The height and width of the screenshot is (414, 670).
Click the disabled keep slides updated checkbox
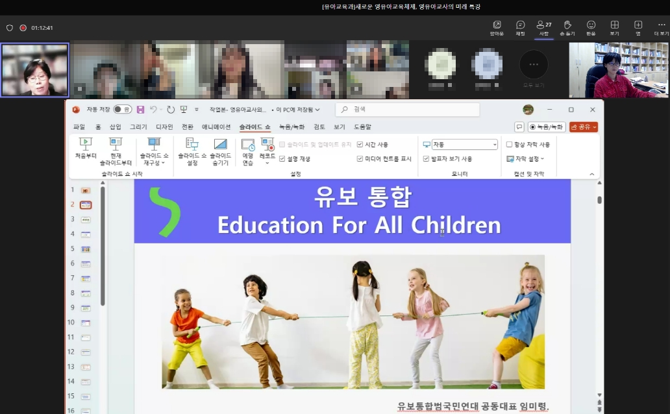[x=282, y=145]
